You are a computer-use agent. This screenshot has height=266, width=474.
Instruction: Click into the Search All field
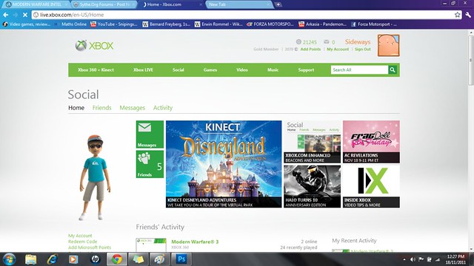click(x=359, y=70)
